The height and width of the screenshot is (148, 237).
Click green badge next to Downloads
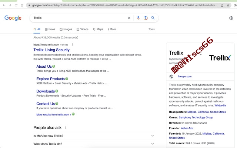click(57, 91)
